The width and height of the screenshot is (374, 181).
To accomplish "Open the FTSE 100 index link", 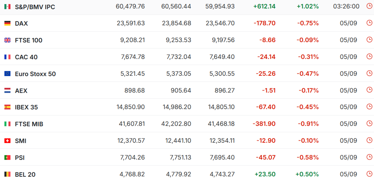I will coord(29,40).
